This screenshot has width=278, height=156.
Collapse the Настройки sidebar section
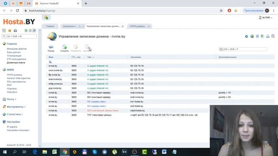click(x=13, y=122)
